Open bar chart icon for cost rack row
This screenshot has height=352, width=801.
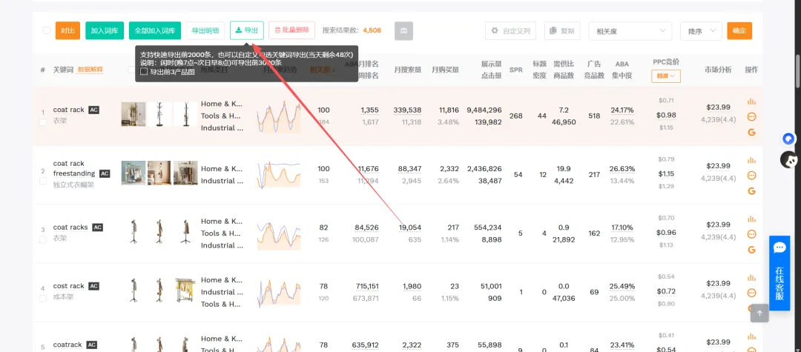[x=751, y=277]
